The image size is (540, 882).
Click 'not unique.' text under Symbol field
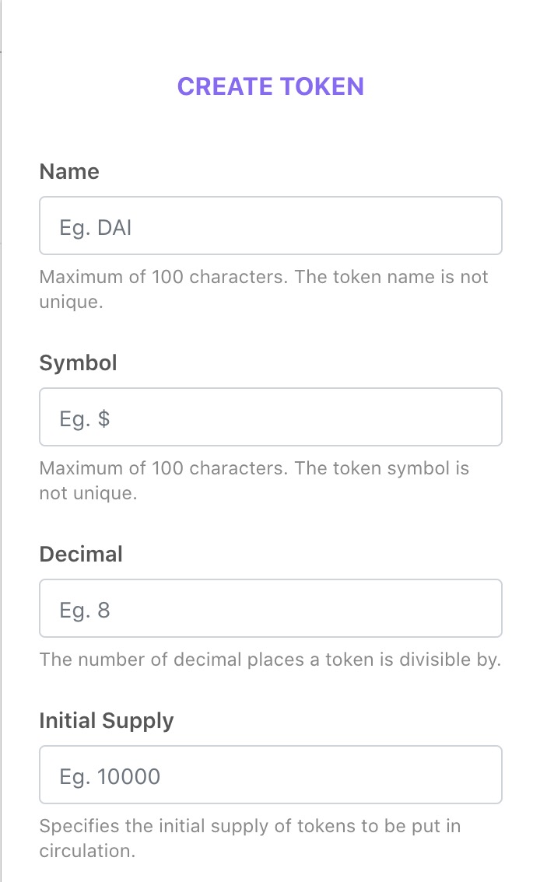click(88, 493)
